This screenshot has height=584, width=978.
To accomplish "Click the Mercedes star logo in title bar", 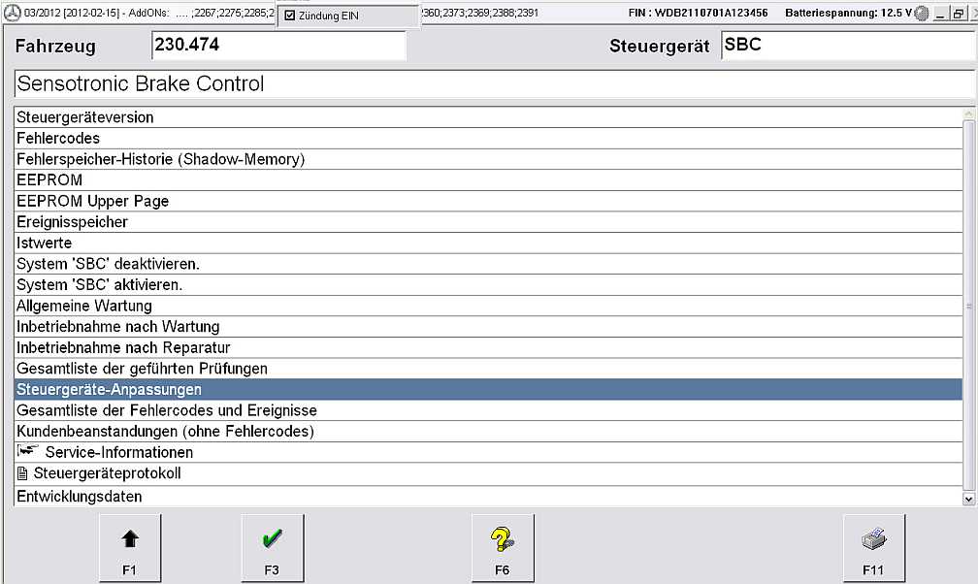I will click(12, 14).
